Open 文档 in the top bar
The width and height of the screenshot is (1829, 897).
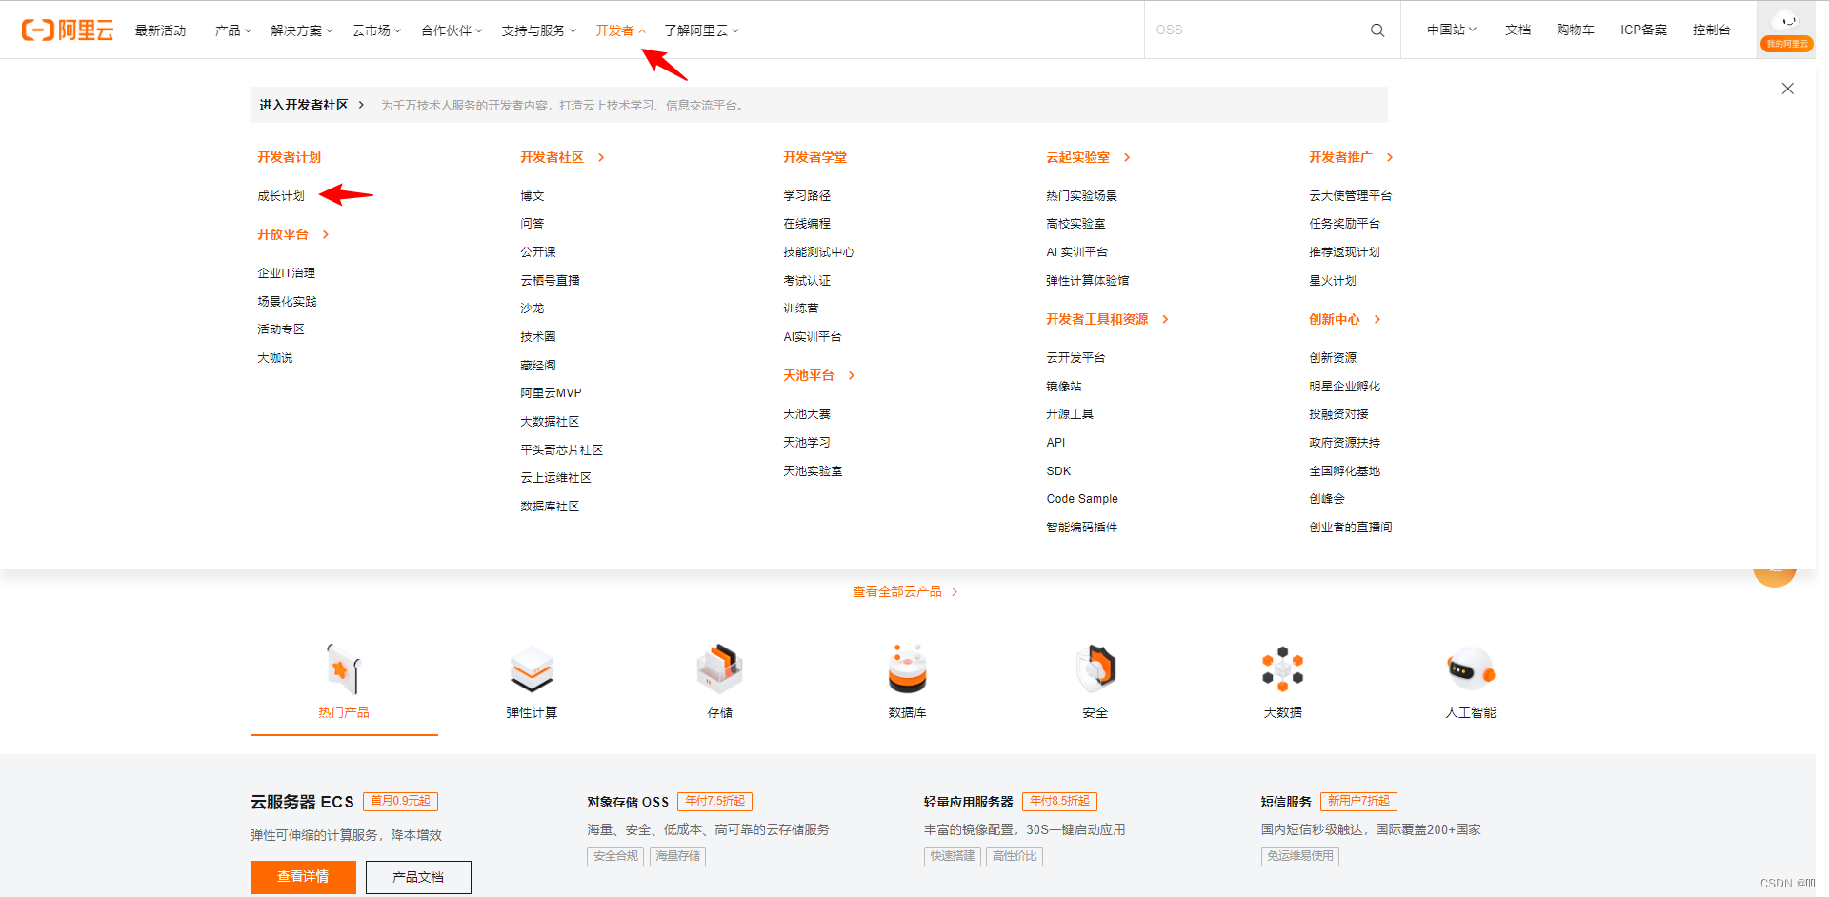[1517, 30]
